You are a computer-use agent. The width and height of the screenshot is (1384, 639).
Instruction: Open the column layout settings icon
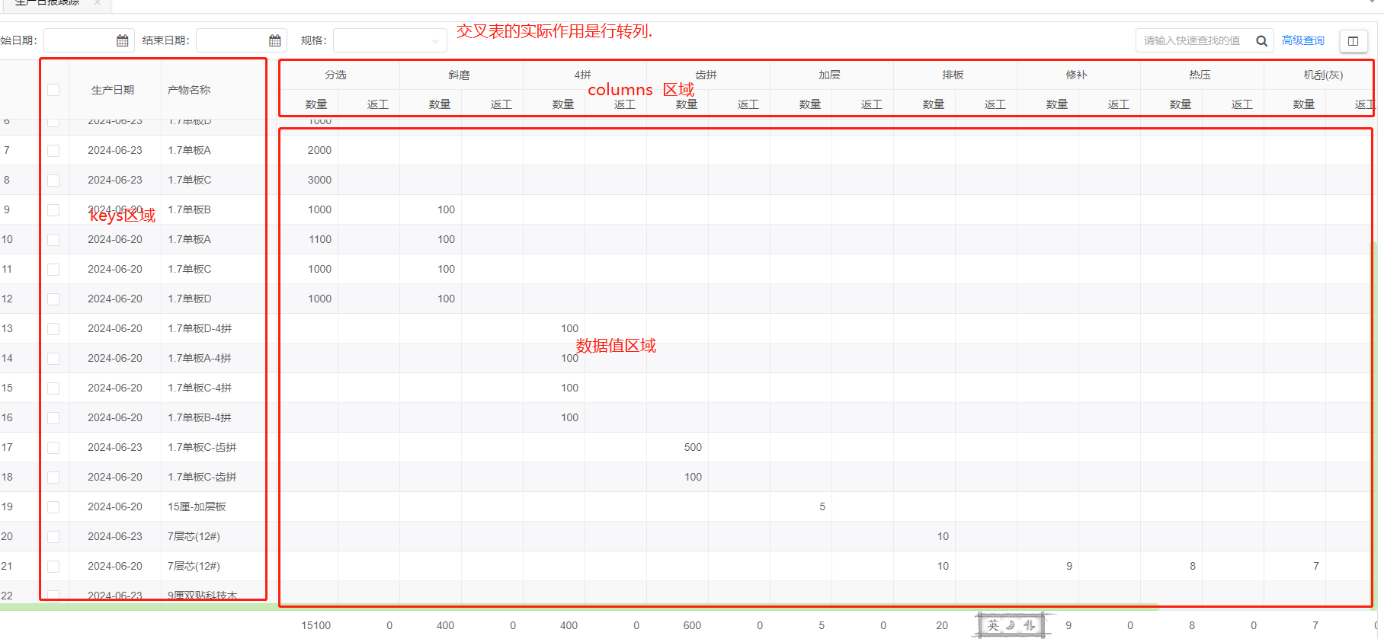pos(1354,41)
